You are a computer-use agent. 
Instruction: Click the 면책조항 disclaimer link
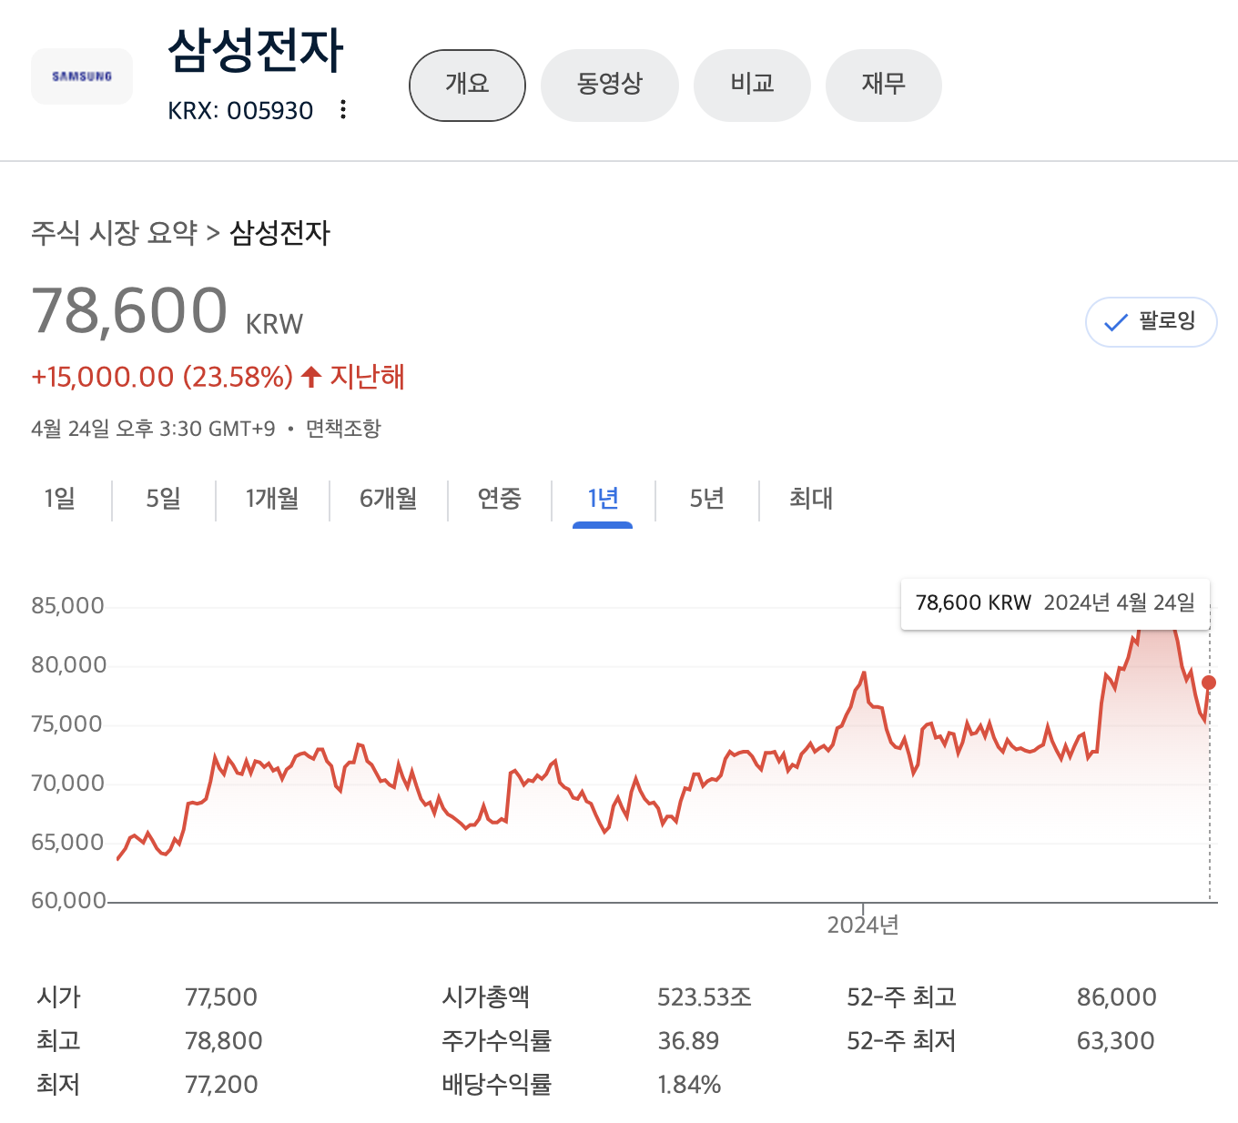click(x=343, y=429)
